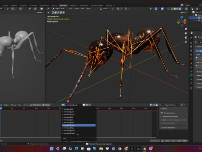Open the Object Mode dropdown

click(x=60, y=9)
